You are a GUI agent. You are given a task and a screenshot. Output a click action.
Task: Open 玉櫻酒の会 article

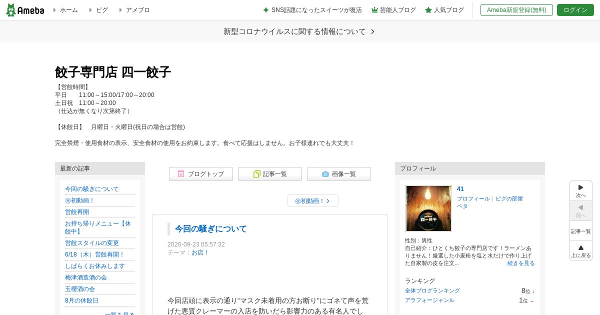(80, 289)
